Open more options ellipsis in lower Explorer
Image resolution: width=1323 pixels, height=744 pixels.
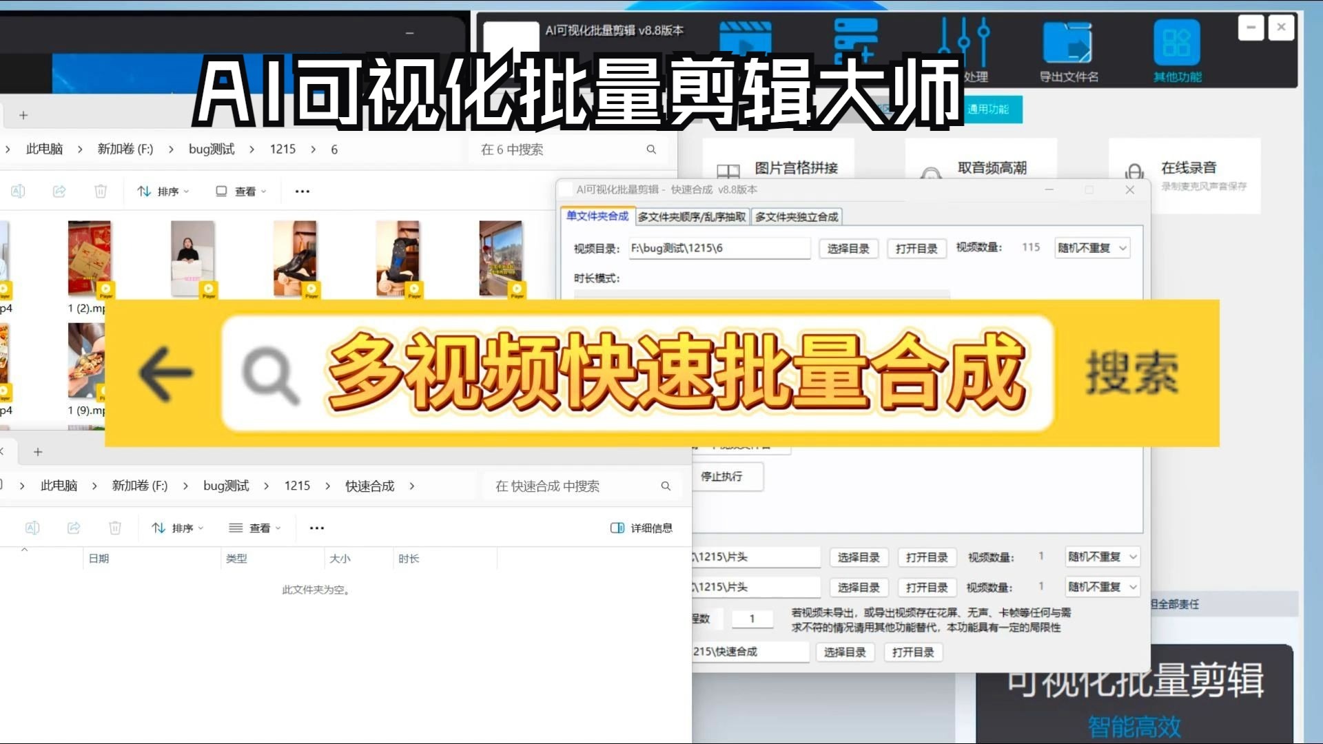(316, 528)
